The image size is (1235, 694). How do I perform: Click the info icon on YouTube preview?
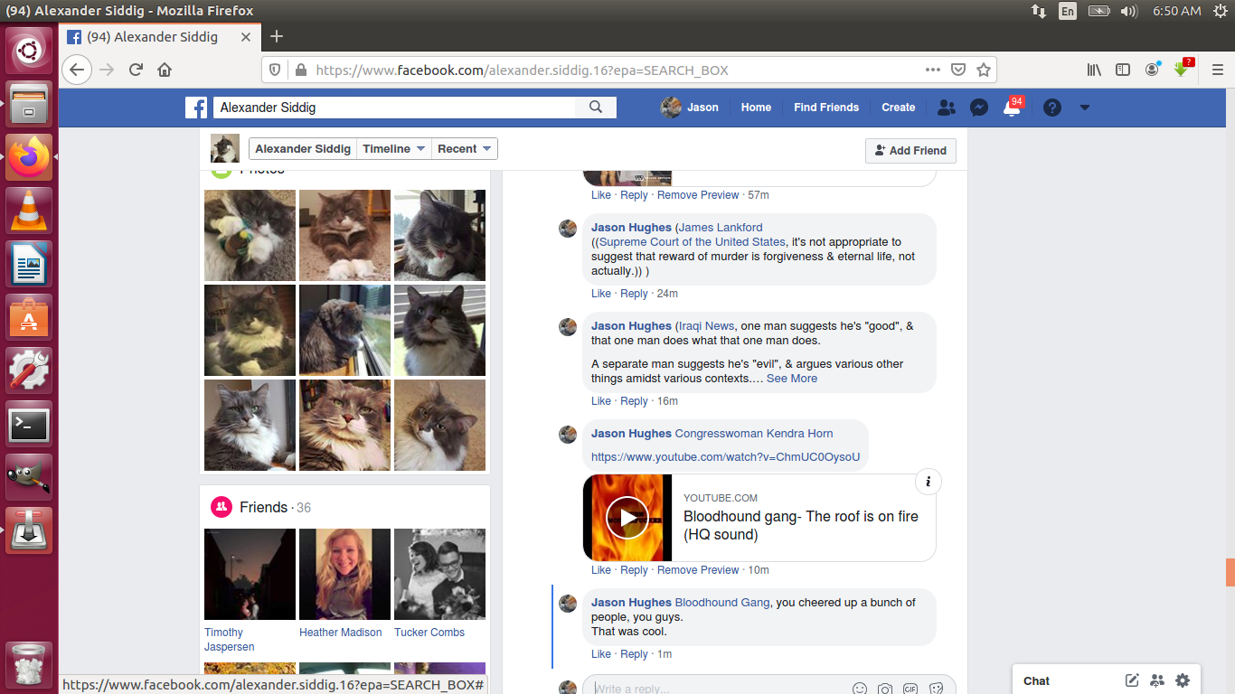click(x=929, y=482)
